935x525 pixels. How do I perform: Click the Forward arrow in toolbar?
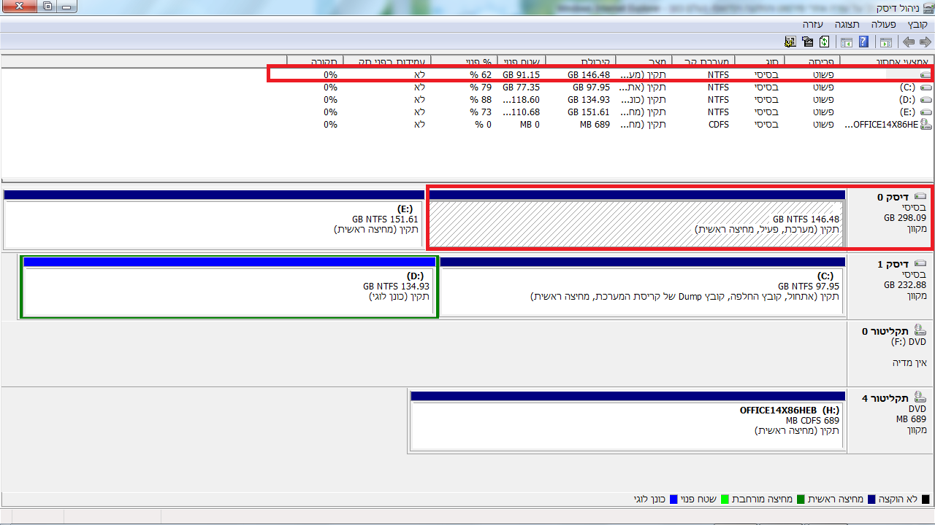pyautogui.click(x=909, y=42)
